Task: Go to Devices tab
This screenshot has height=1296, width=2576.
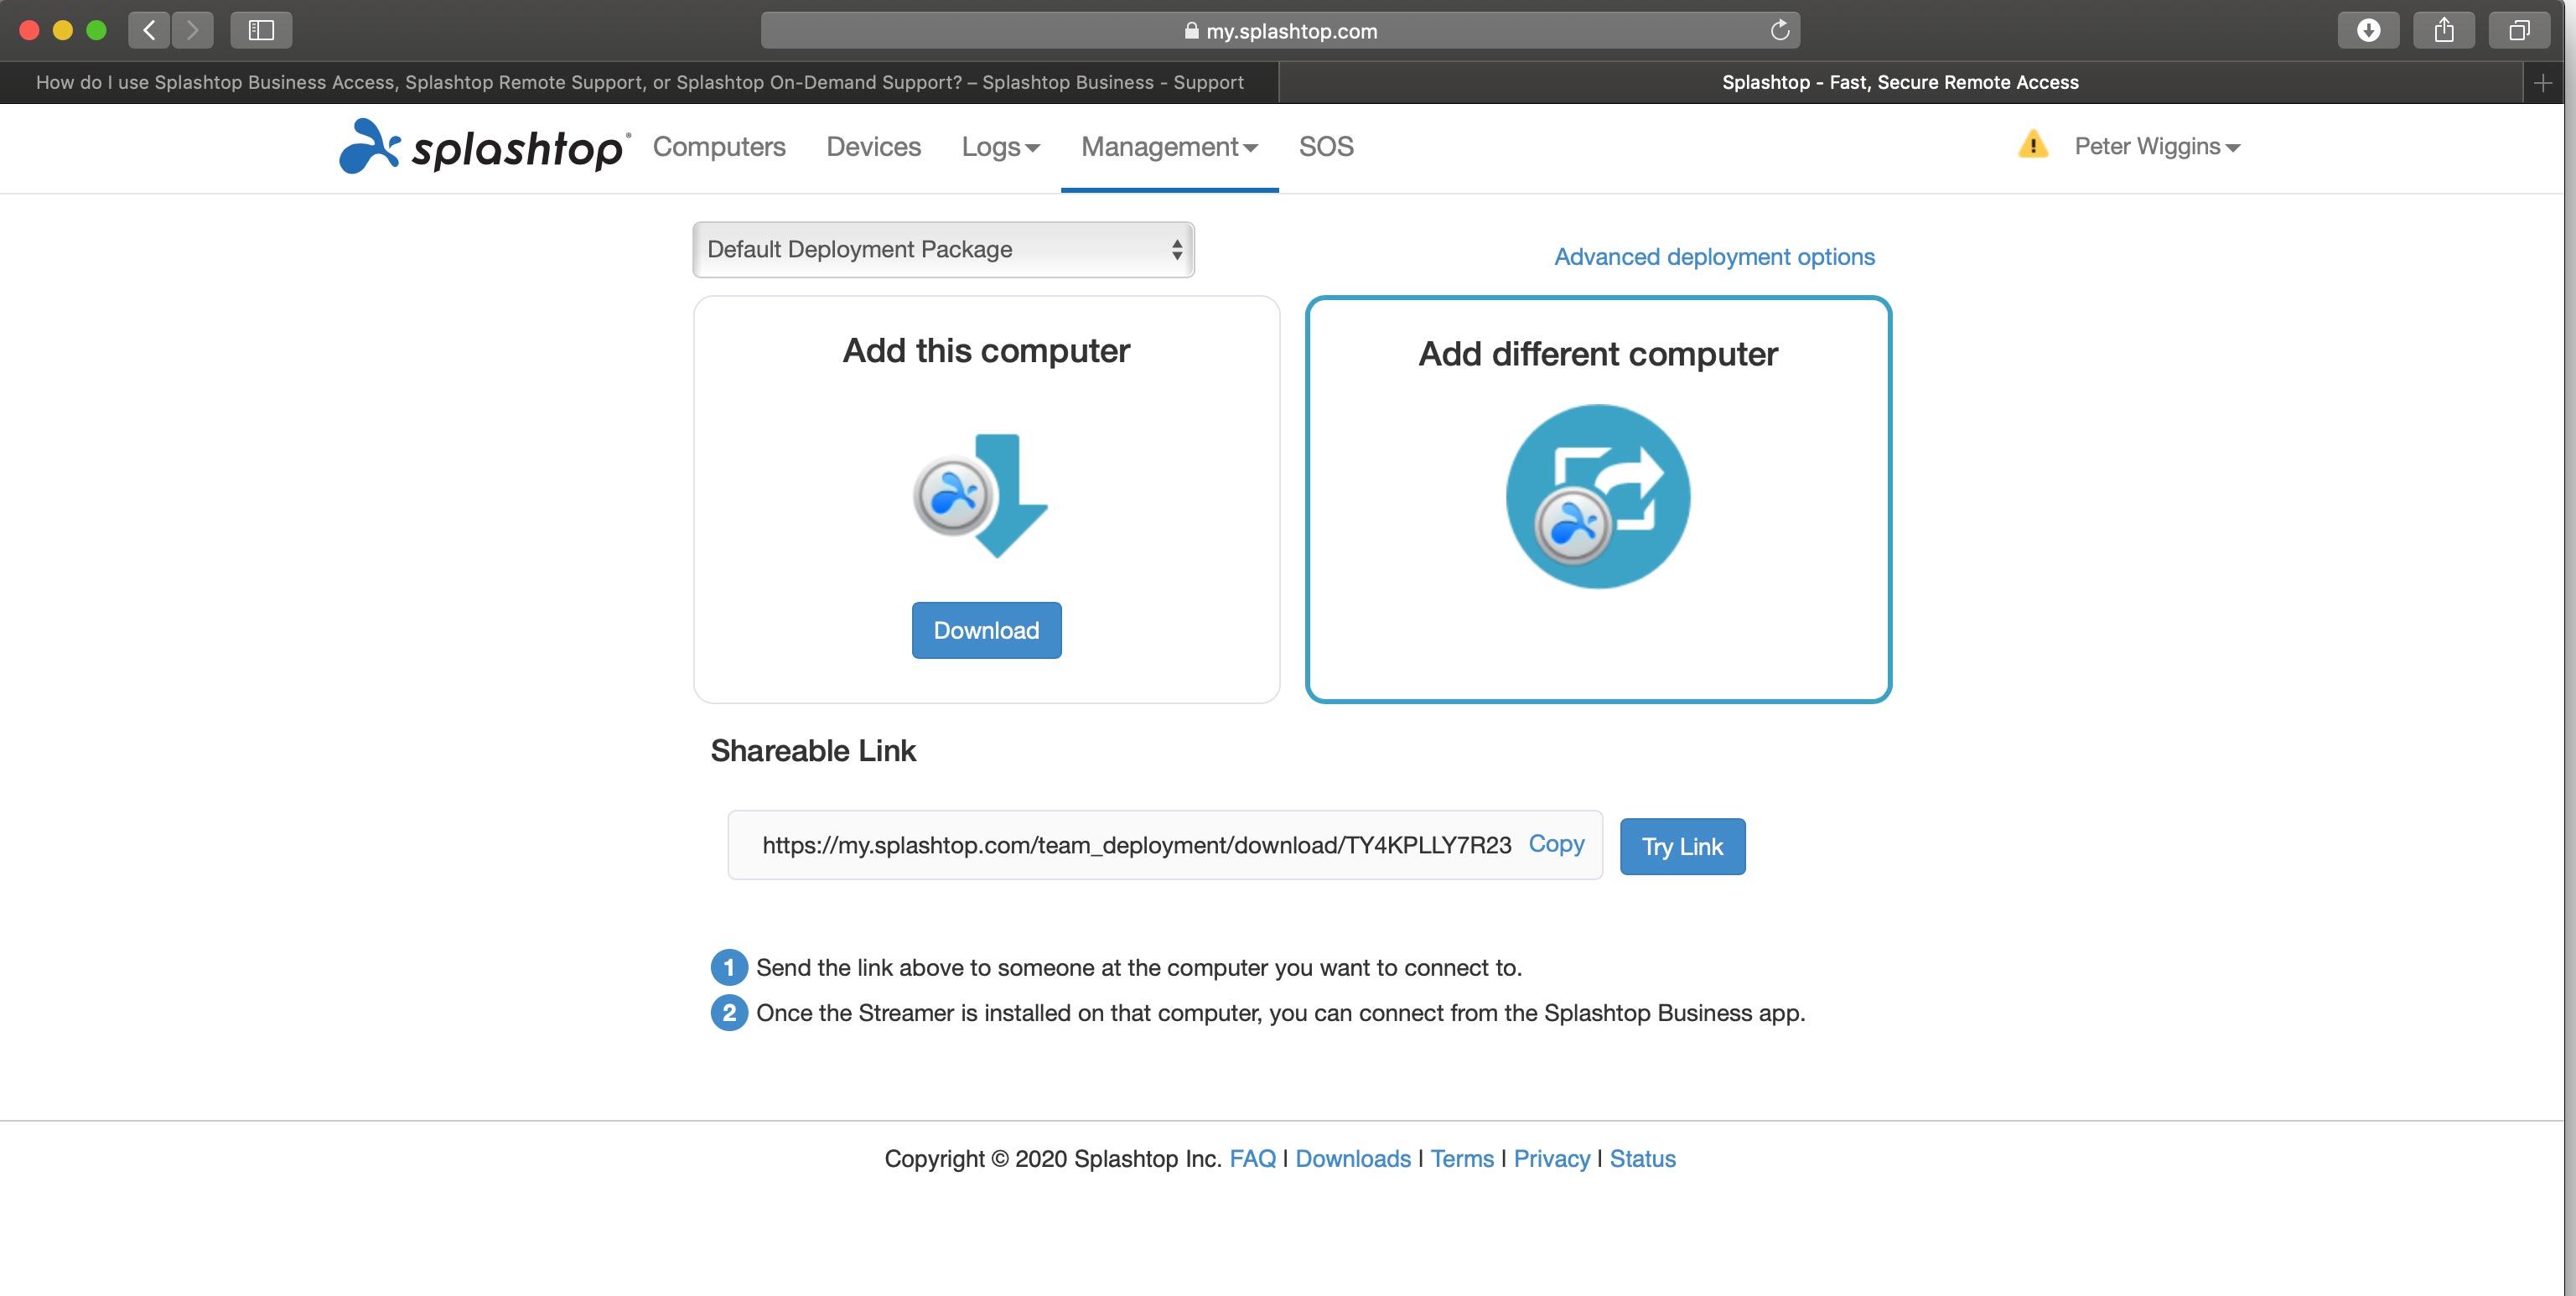Action: coord(873,147)
